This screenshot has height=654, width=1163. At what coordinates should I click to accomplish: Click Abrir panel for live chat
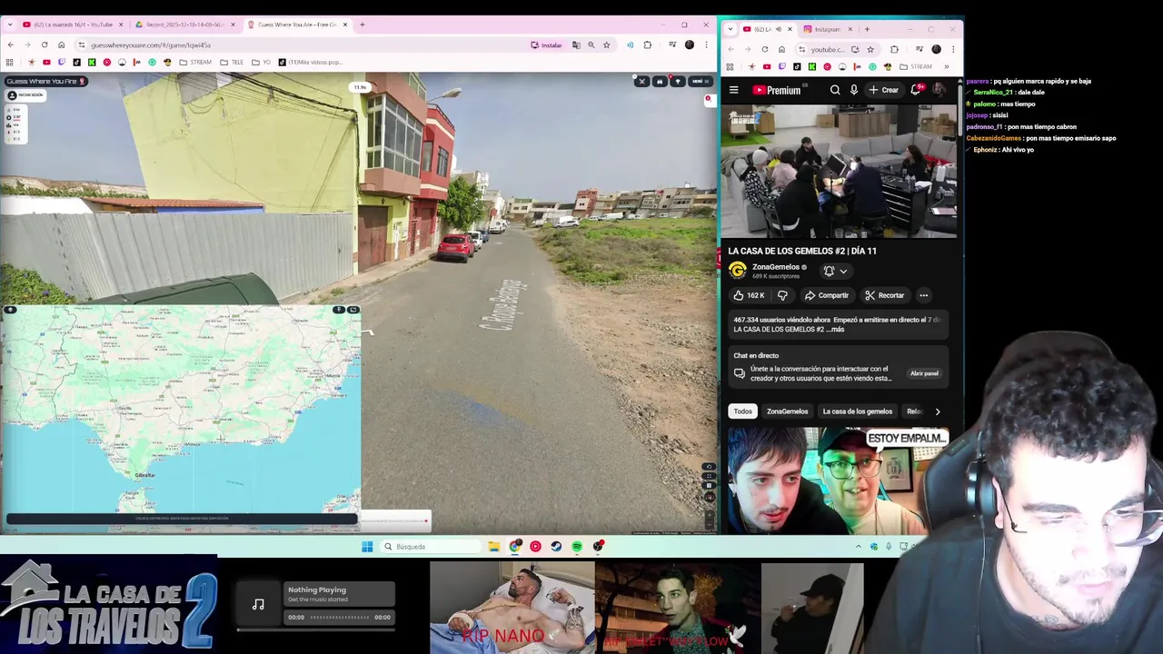(924, 373)
